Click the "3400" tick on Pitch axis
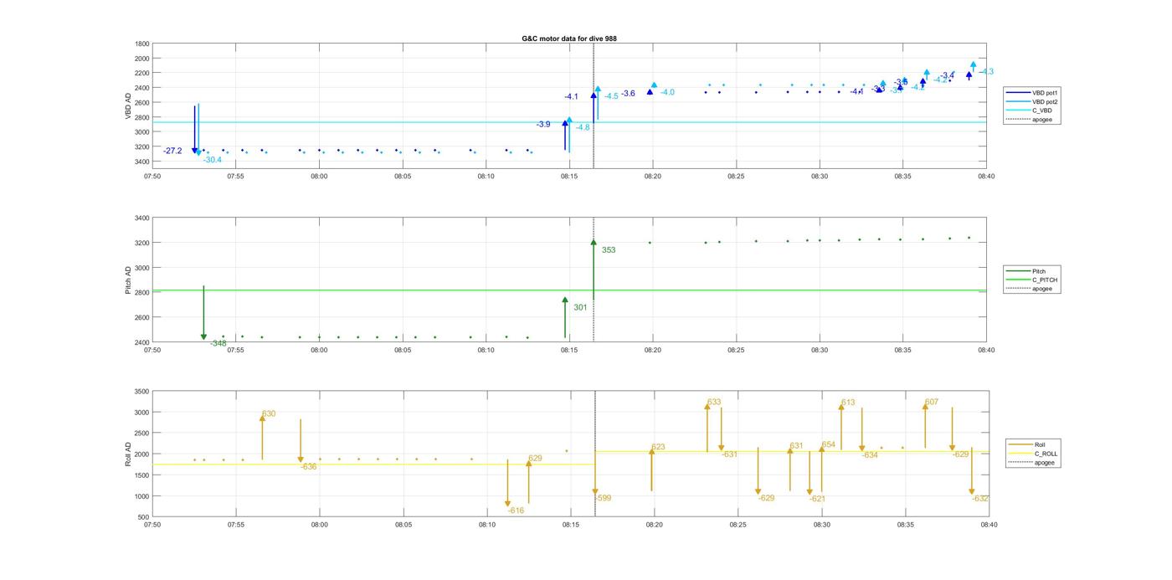 point(142,218)
